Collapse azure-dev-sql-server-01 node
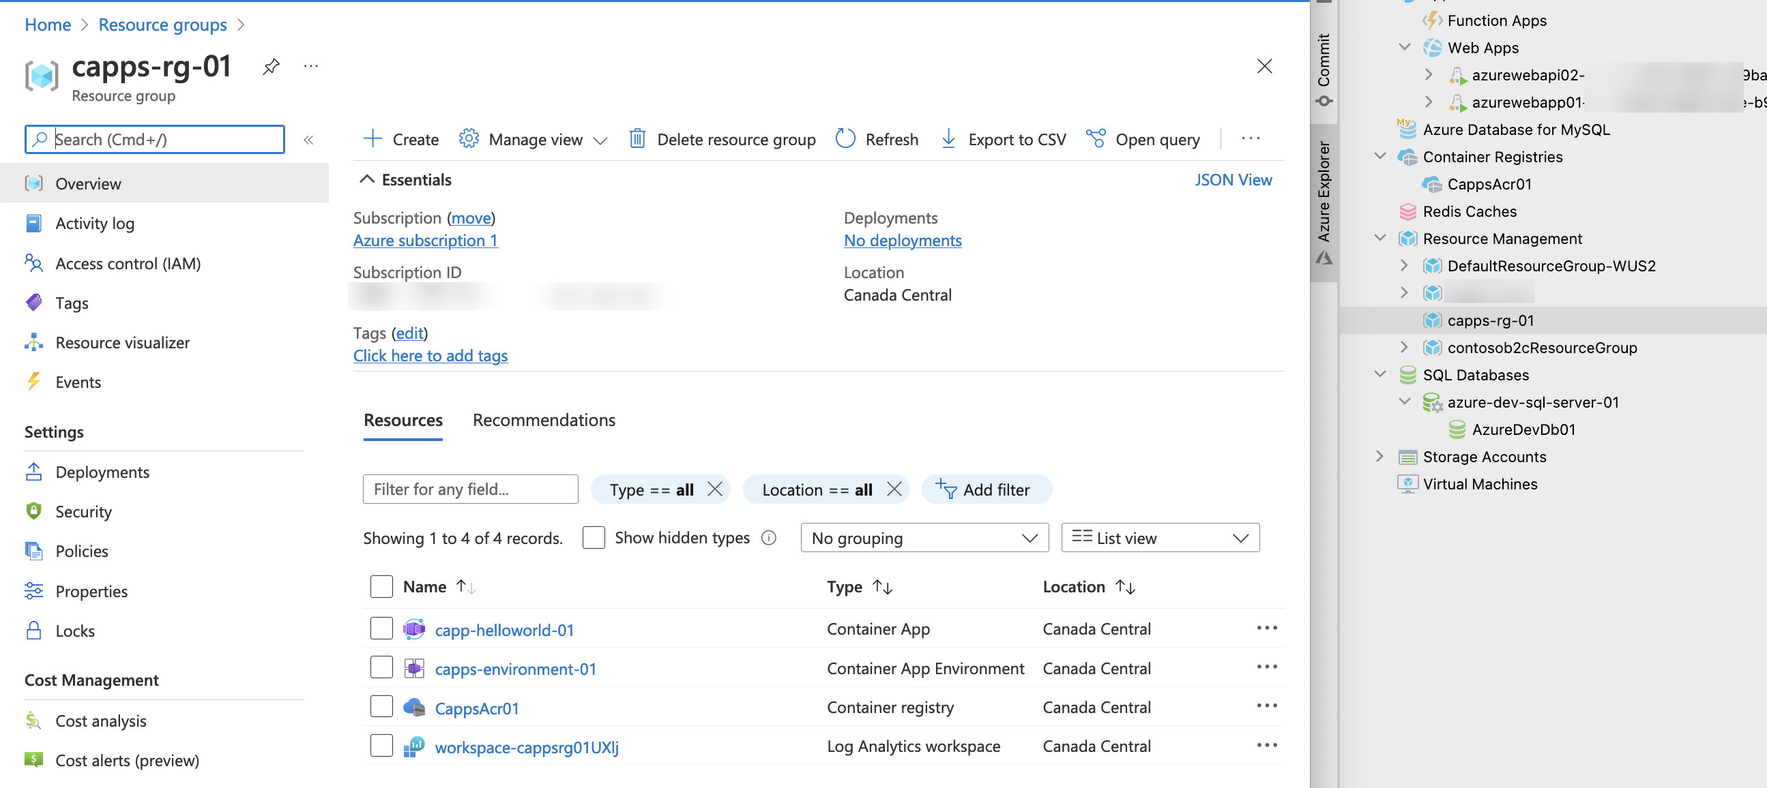 (x=1405, y=402)
